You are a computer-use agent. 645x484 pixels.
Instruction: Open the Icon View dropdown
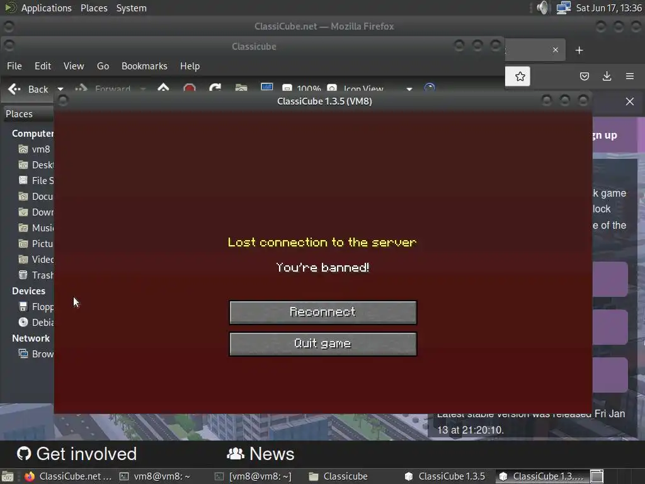point(377,89)
